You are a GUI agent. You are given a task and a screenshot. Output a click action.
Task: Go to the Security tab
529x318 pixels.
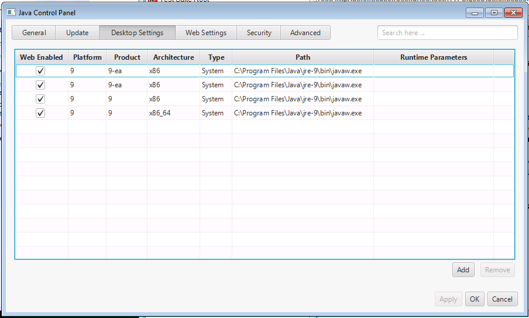pos(259,33)
